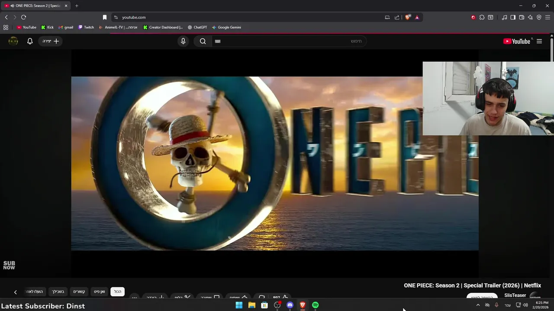Select the first chip in the filter row

[x=118, y=292]
